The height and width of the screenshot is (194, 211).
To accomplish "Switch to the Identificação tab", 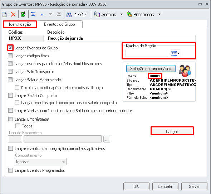I will 20,24.
